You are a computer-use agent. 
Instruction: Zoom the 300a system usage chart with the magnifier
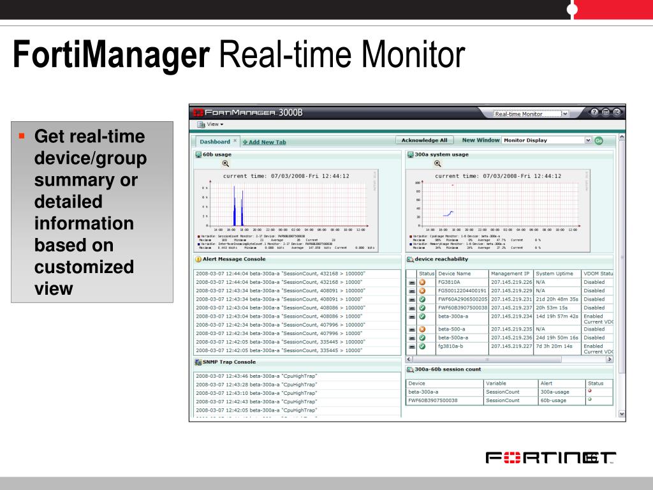coord(437,164)
